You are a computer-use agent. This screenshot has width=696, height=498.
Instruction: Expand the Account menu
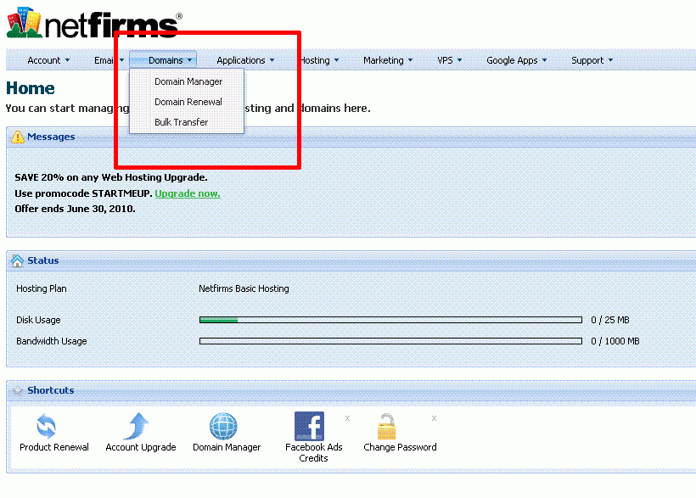(x=48, y=60)
